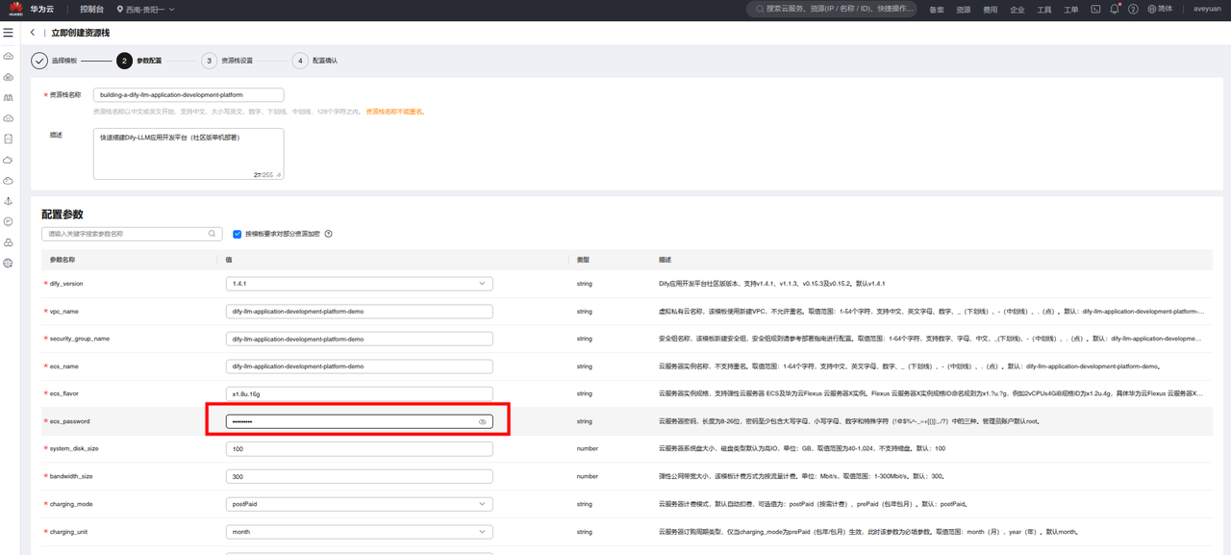Open the hamburger menu in the sidebar
Image resolution: width=1231 pixels, height=555 pixels.
point(9,33)
